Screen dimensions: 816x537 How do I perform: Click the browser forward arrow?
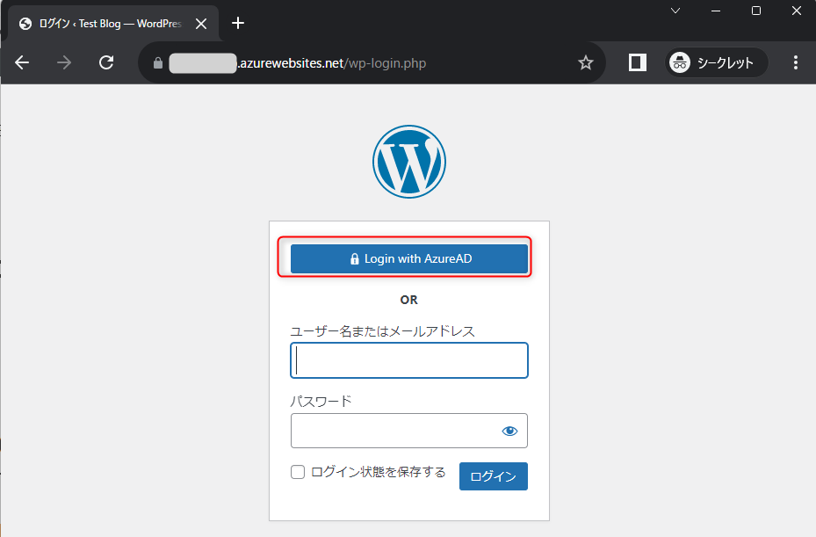tap(64, 63)
